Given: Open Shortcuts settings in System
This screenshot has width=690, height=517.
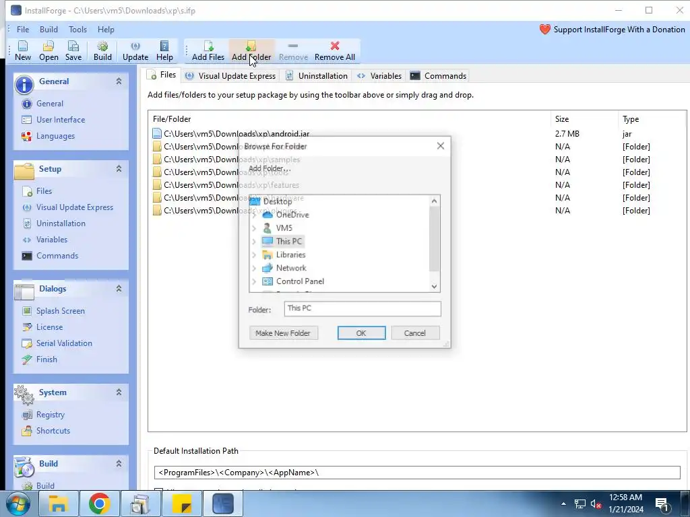Looking at the screenshot, I should (53, 431).
